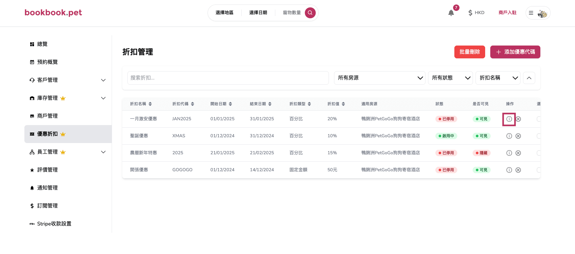
Task: Click the crown icon beside 員工管理
Action: tap(63, 152)
